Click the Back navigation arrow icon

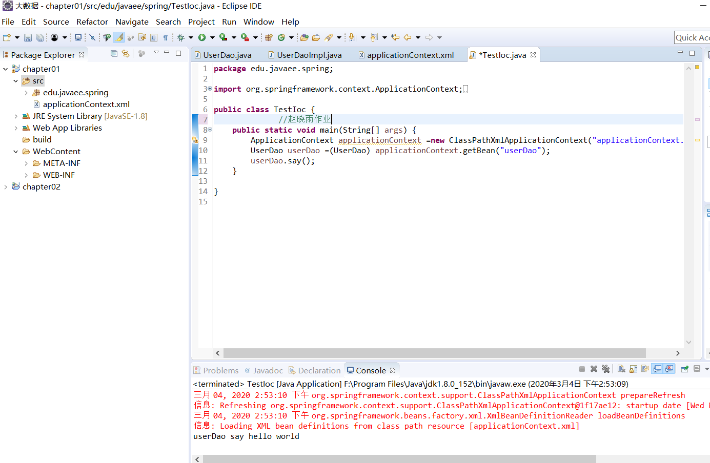click(x=408, y=37)
